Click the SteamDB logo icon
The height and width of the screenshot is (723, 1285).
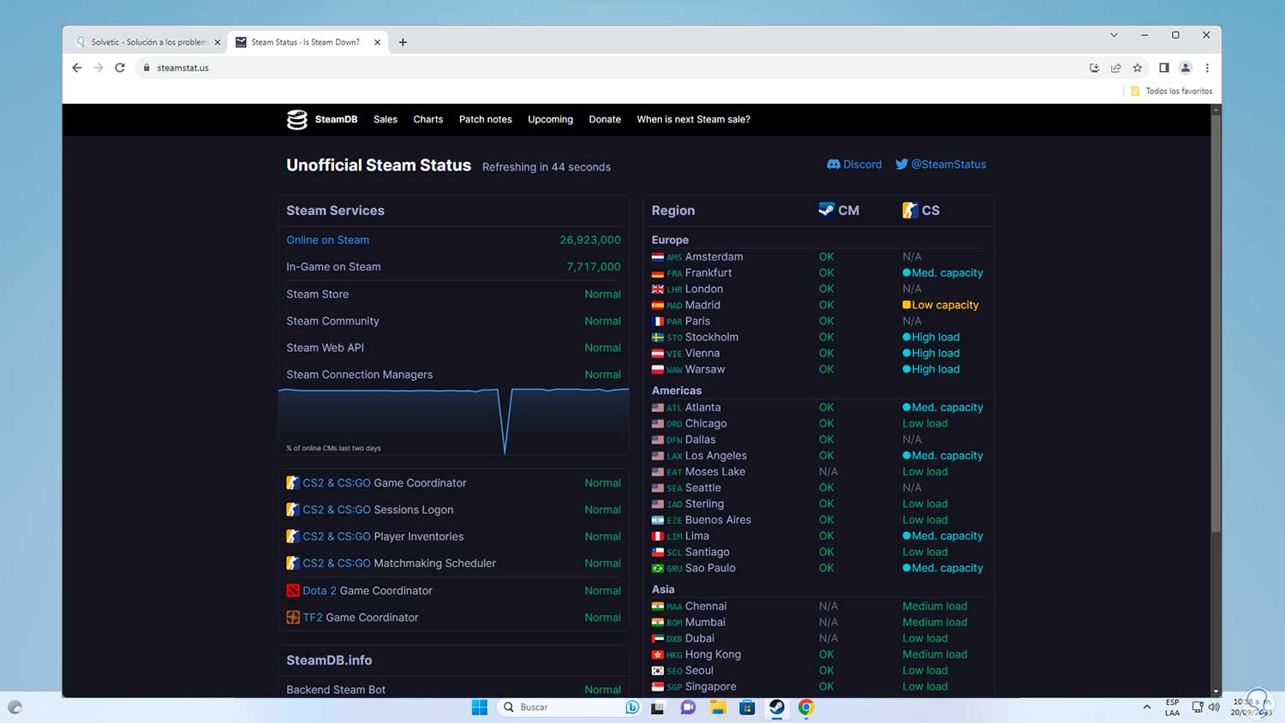[296, 120]
